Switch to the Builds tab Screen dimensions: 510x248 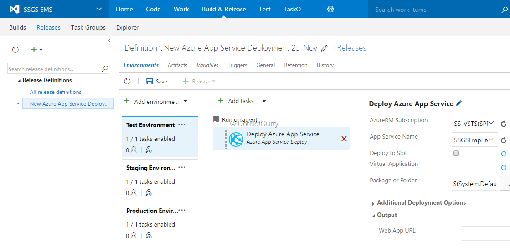pos(18,28)
